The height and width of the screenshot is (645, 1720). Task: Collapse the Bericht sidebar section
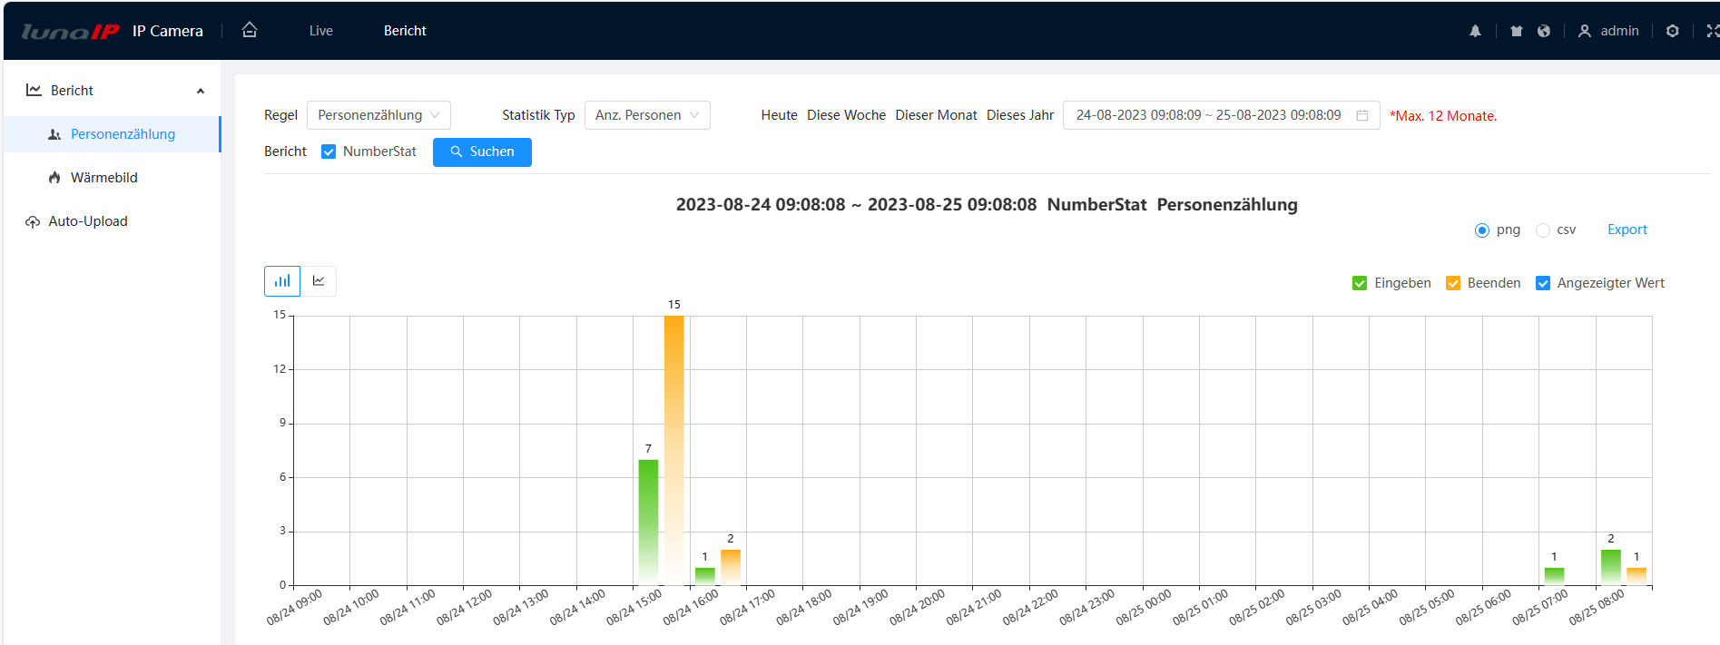(200, 91)
